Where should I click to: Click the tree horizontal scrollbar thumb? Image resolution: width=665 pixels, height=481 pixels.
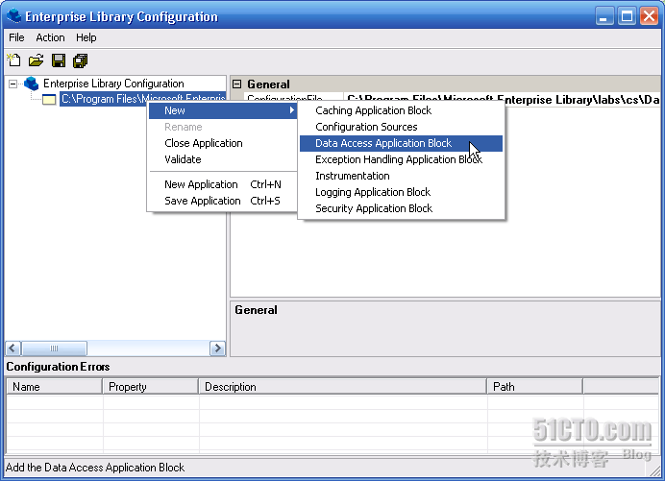pos(54,349)
